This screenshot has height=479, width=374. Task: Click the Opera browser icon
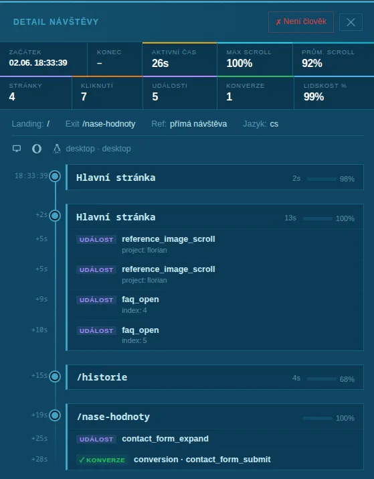[37, 149]
